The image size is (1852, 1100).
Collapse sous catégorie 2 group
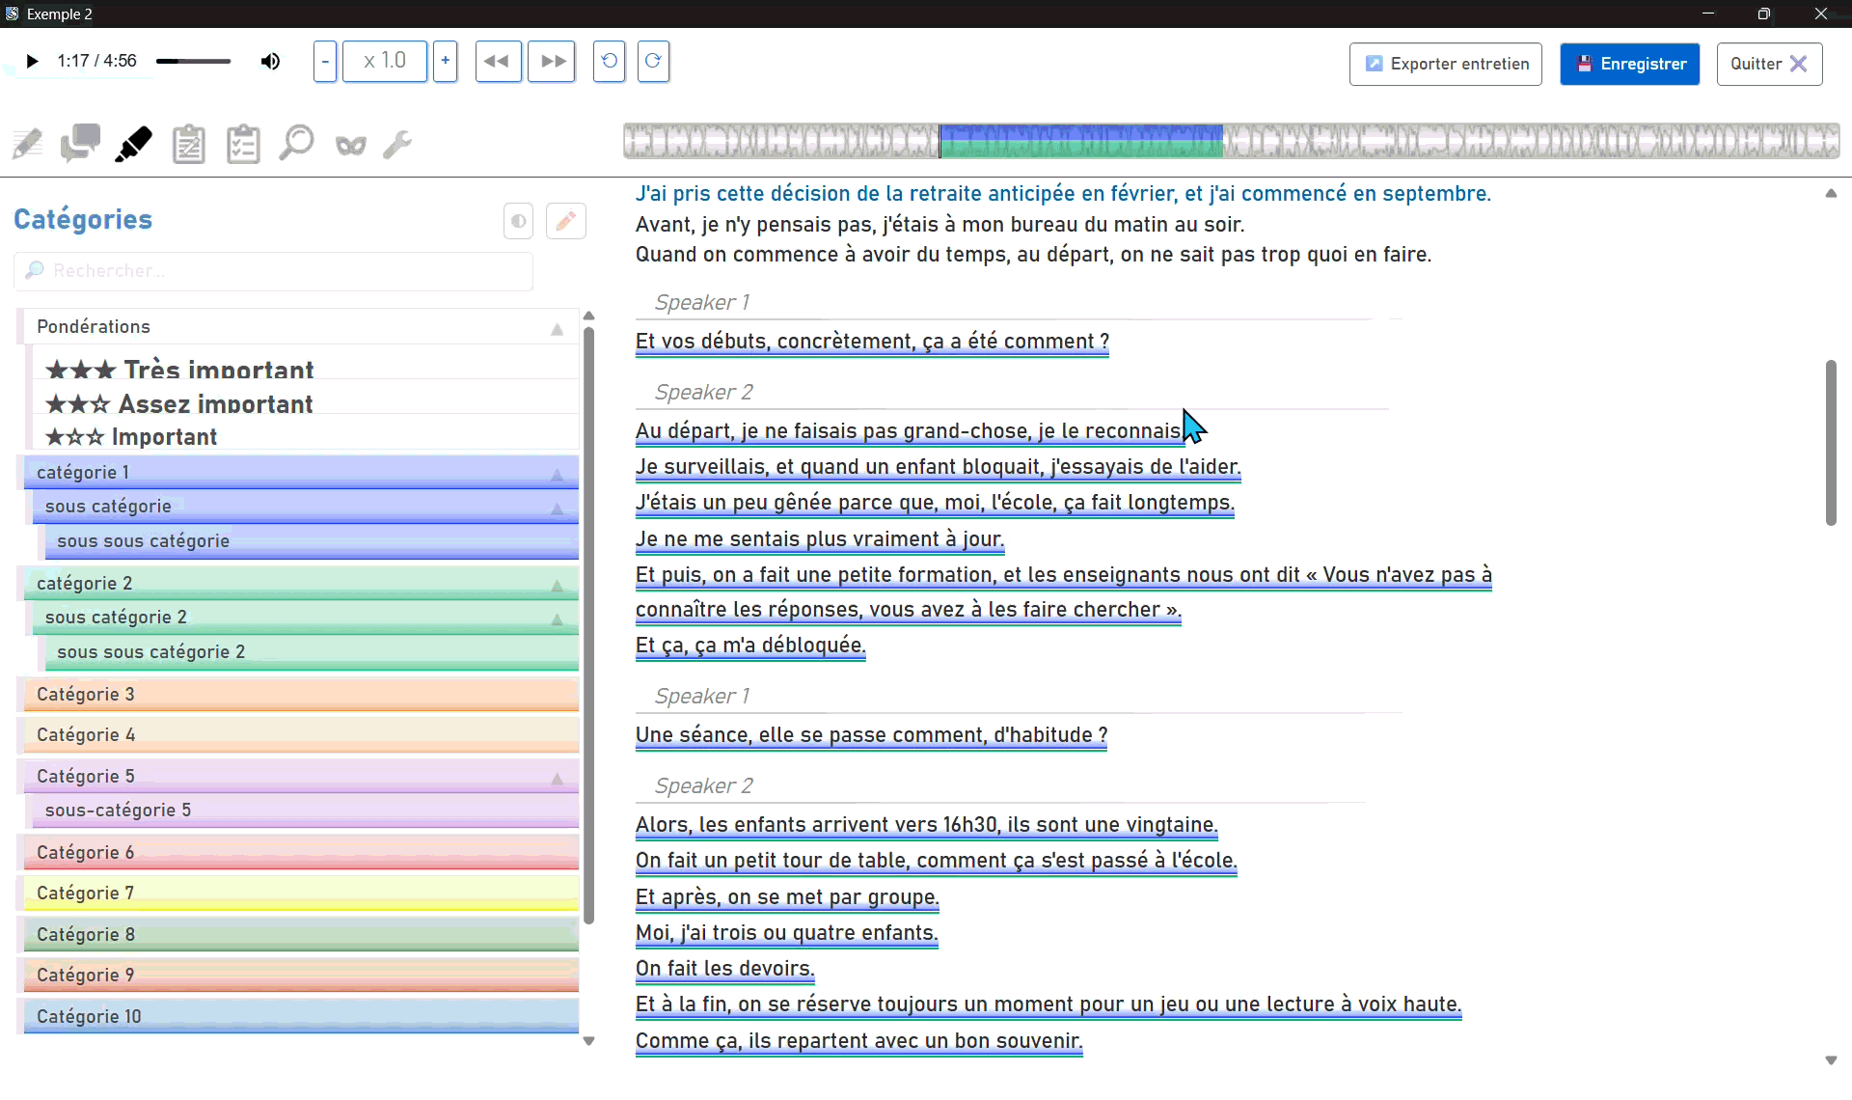[557, 619]
